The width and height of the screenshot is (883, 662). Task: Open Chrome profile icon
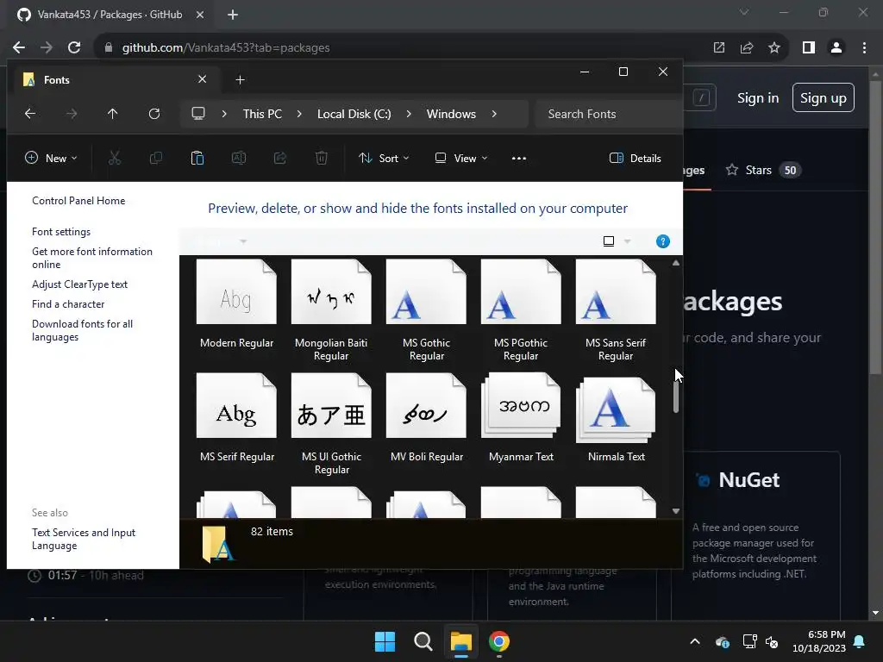(x=836, y=47)
